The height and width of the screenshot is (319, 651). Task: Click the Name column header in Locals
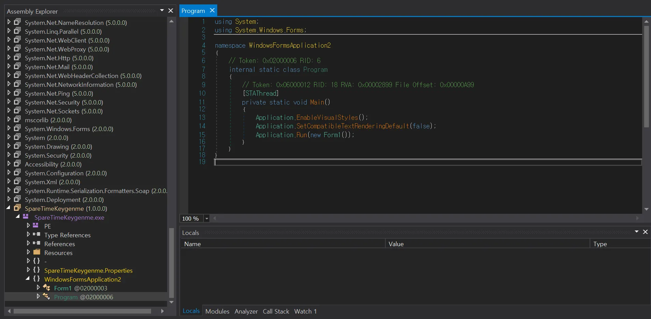pyautogui.click(x=193, y=244)
